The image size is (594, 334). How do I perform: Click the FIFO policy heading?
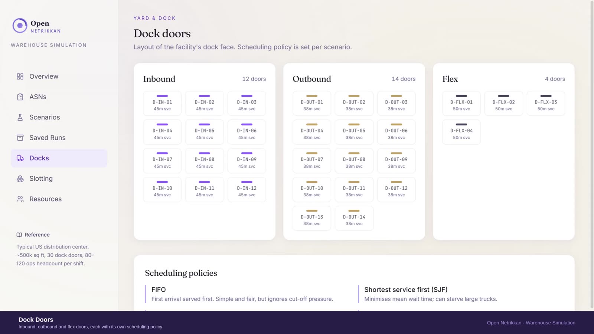(159, 290)
